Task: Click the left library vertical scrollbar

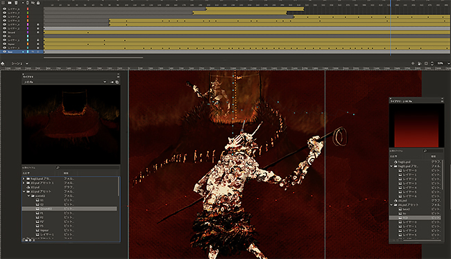Action: coord(118,187)
